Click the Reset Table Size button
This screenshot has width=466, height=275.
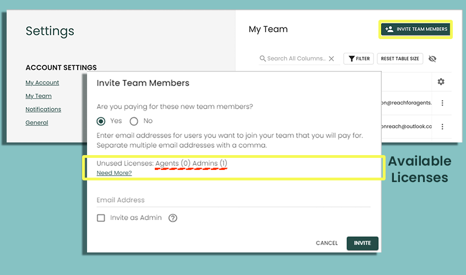400,59
